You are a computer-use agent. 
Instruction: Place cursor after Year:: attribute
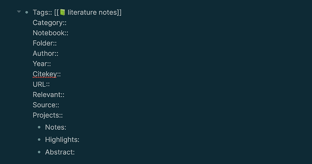pos(52,64)
